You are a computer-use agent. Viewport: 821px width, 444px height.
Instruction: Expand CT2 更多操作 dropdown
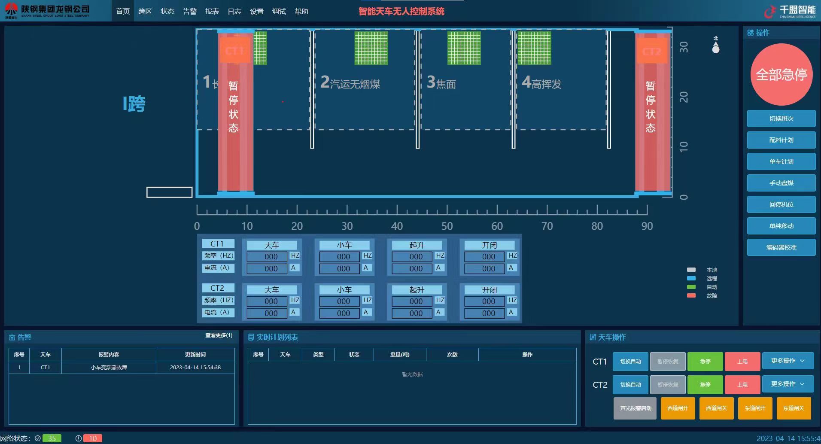point(788,384)
